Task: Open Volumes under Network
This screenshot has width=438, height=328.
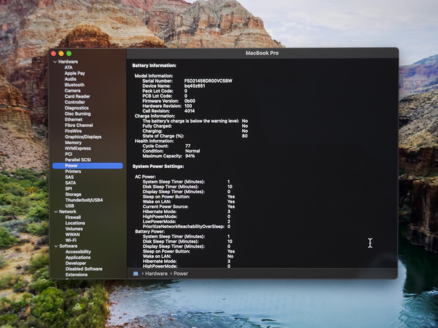Action: click(x=74, y=229)
